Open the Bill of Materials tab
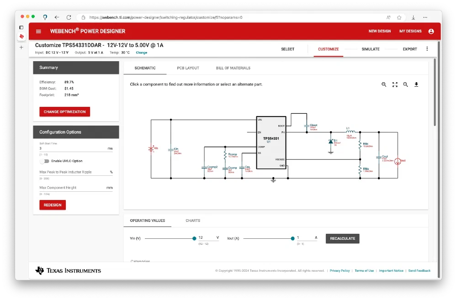This screenshot has height=300, width=457. [233, 68]
